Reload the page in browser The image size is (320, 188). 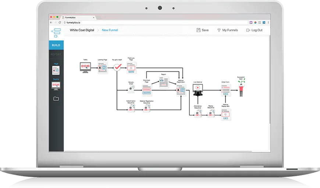click(60, 22)
